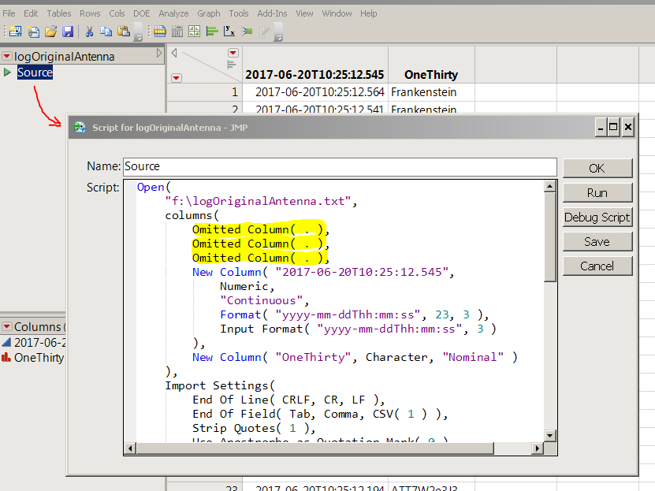The image size is (655, 491).
Task: Click the Open file folder icon
Action: pyautogui.click(x=50, y=32)
